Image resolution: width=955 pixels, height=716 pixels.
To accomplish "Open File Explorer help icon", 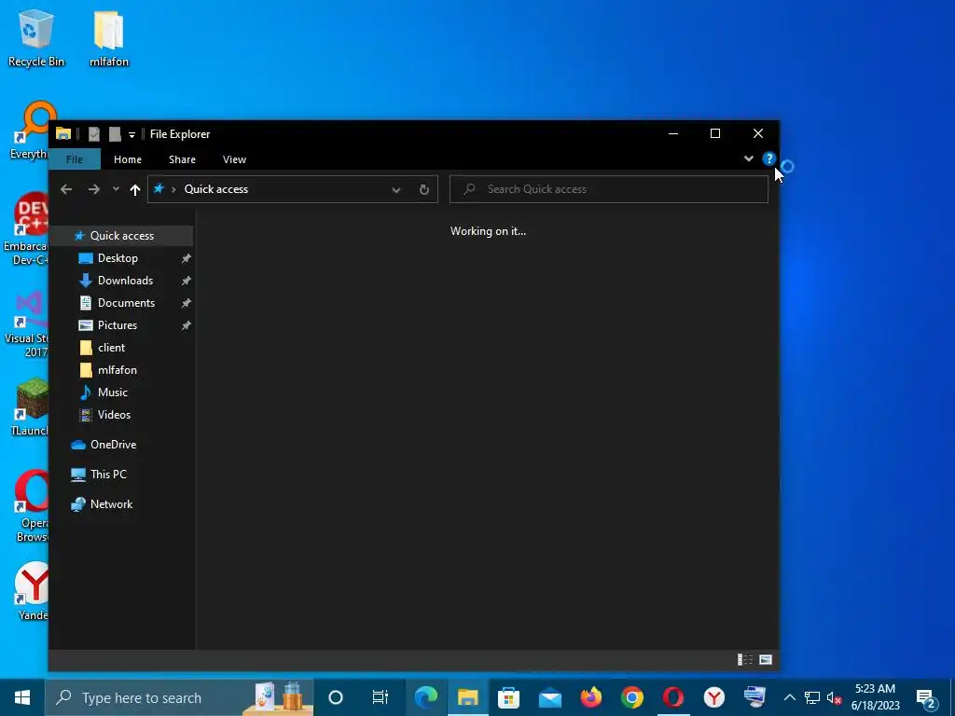I will [x=768, y=158].
